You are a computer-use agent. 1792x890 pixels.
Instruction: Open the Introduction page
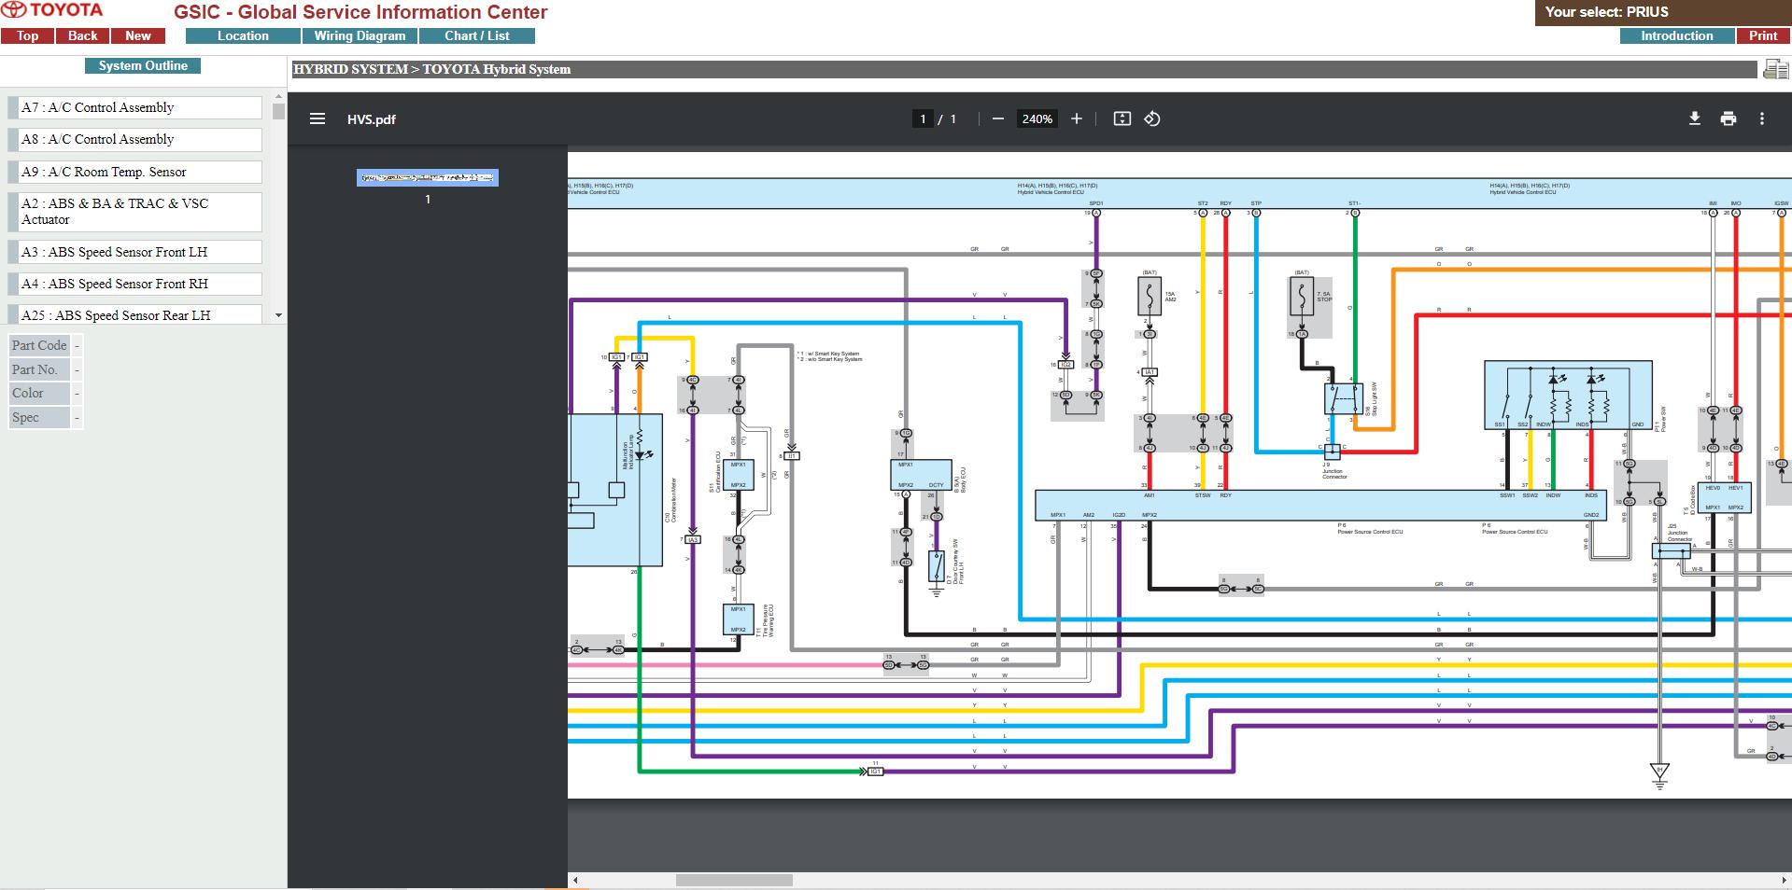coord(1677,36)
